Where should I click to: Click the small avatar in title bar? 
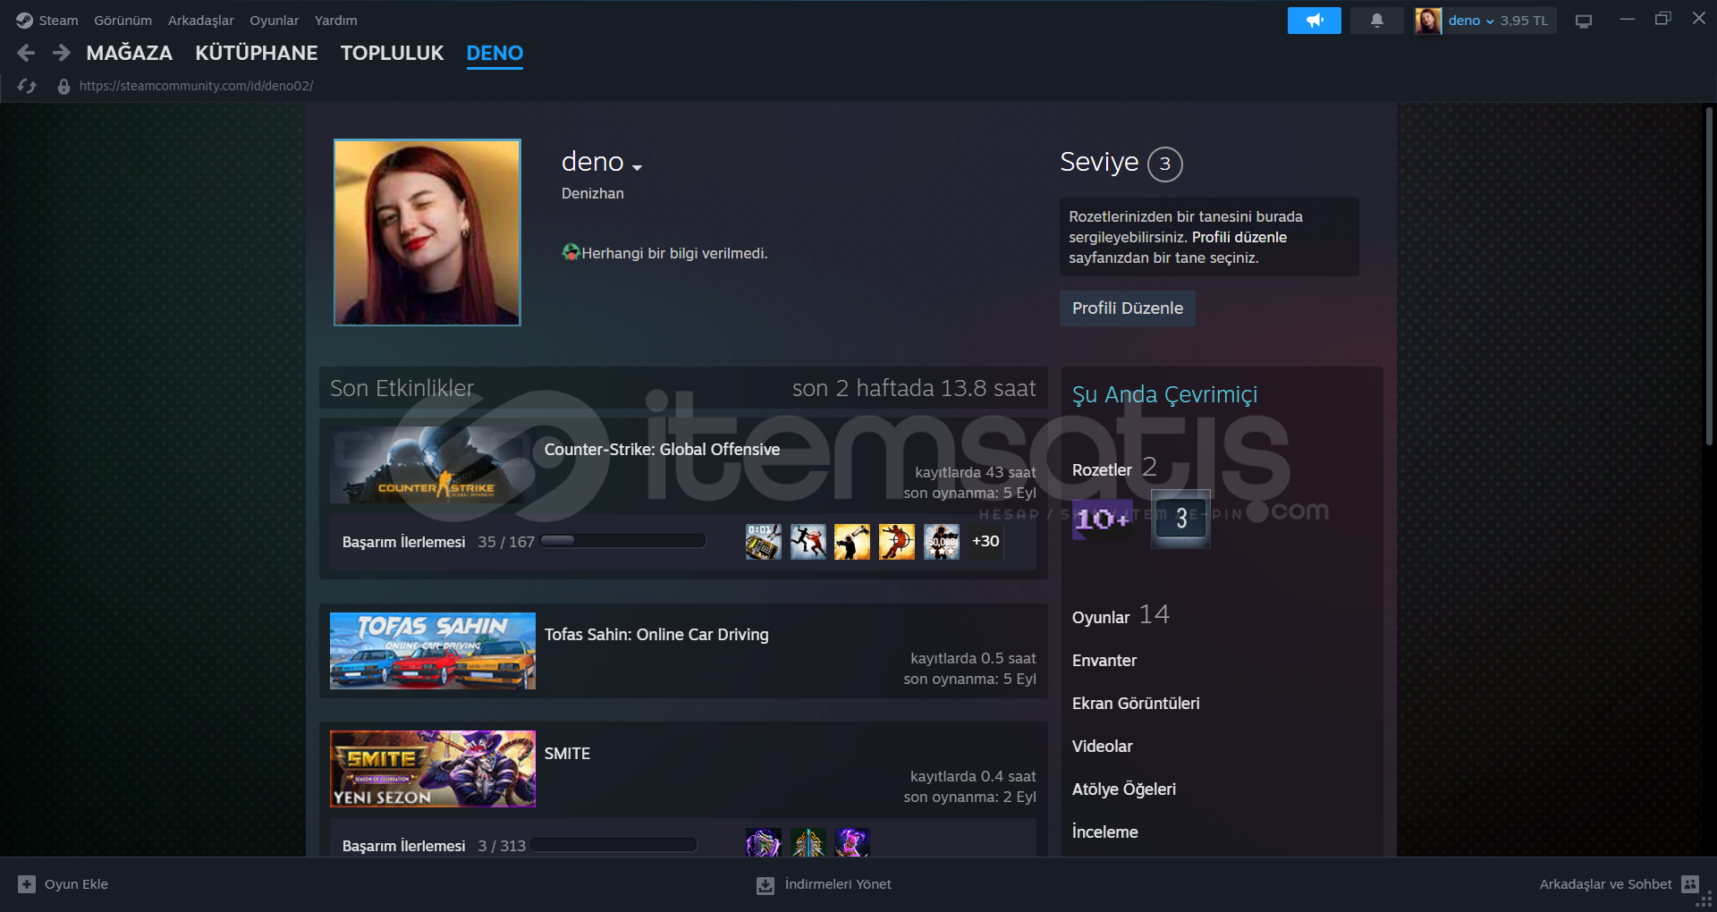(1428, 21)
